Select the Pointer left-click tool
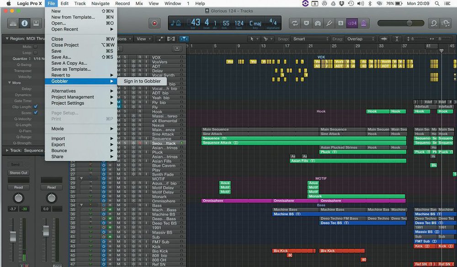The height and width of the screenshot is (267, 457). [x=253, y=39]
